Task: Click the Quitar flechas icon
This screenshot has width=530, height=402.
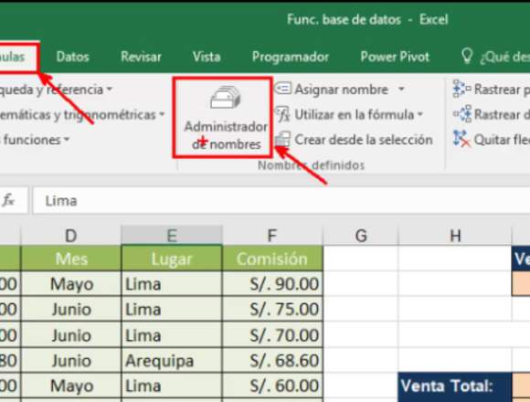Action: click(462, 139)
